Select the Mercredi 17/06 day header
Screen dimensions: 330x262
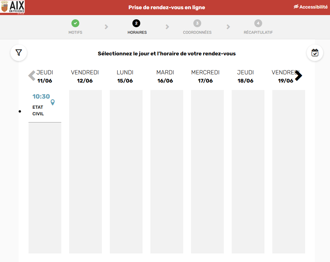click(205, 76)
